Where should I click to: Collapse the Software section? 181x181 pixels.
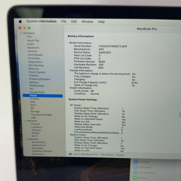(x=27, y=139)
